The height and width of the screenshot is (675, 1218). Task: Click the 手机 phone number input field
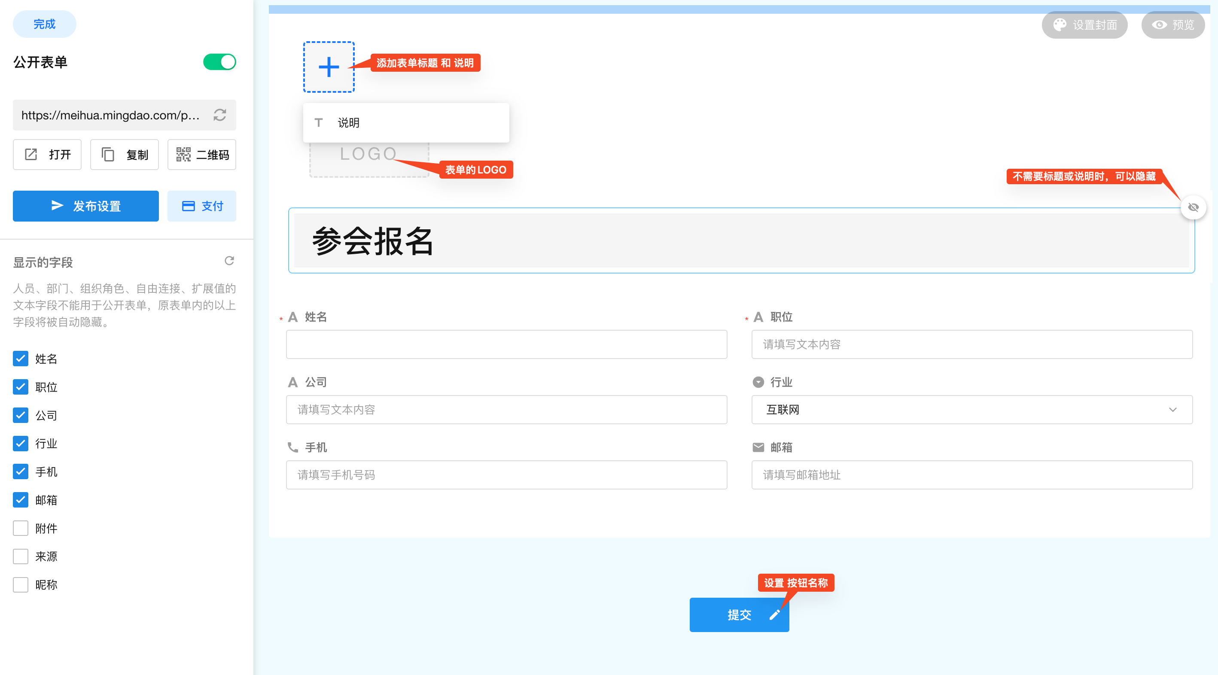[x=506, y=474]
